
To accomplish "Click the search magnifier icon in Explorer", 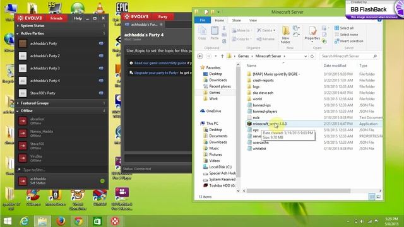I will pyautogui.click(x=375, y=56).
